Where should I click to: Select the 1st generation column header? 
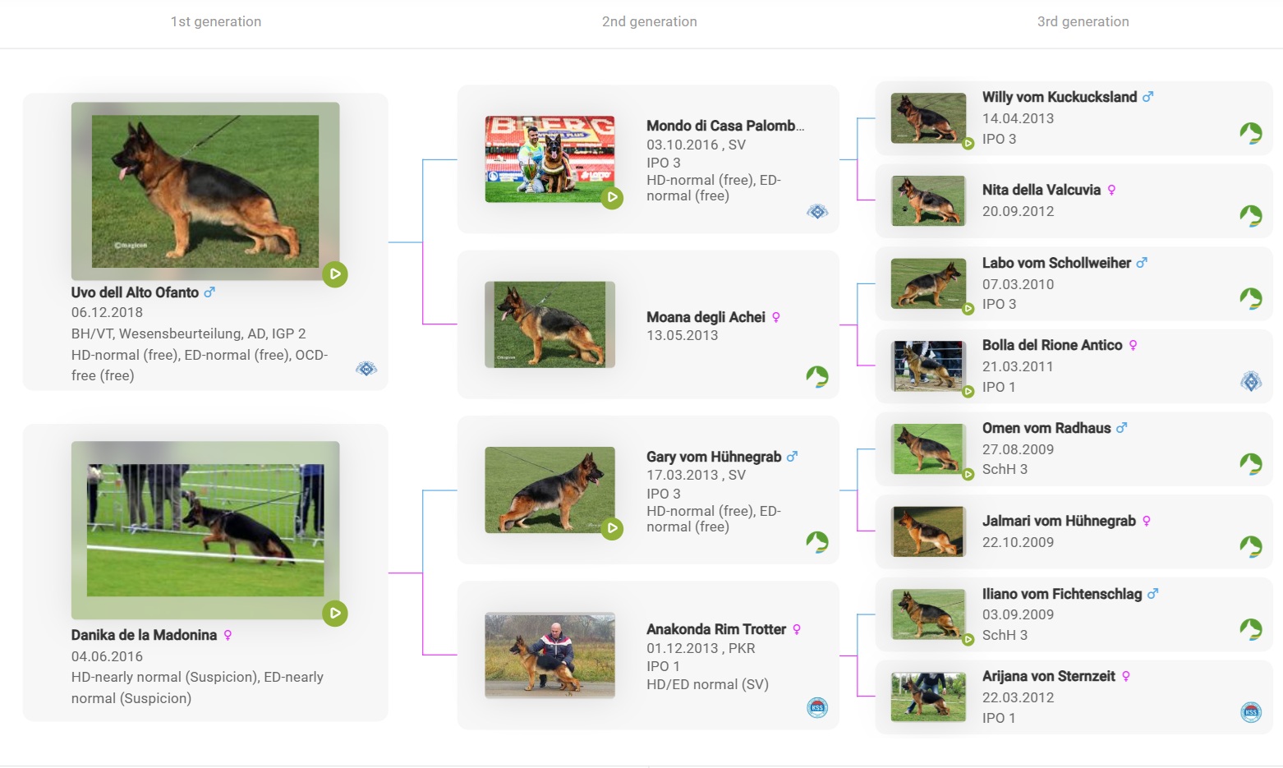click(x=216, y=21)
